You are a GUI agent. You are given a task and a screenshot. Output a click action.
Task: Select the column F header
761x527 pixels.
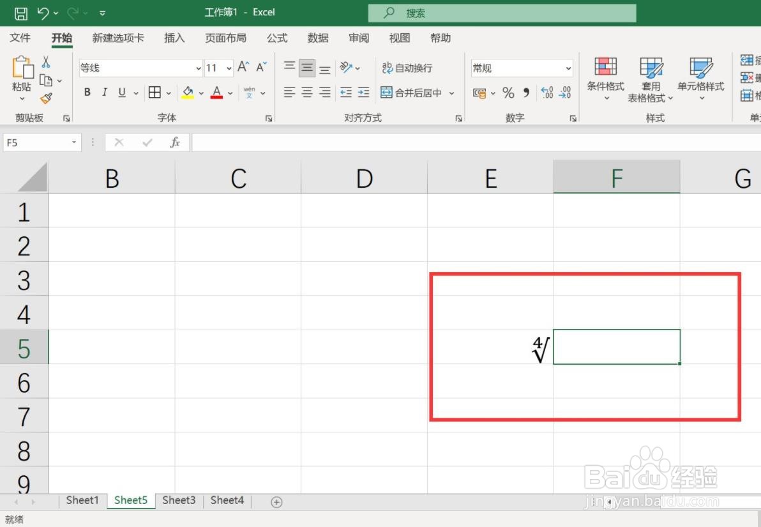(617, 178)
